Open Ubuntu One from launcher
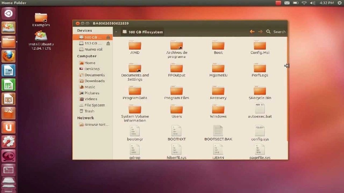The width and height of the screenshot is (344, 193). 9,127
